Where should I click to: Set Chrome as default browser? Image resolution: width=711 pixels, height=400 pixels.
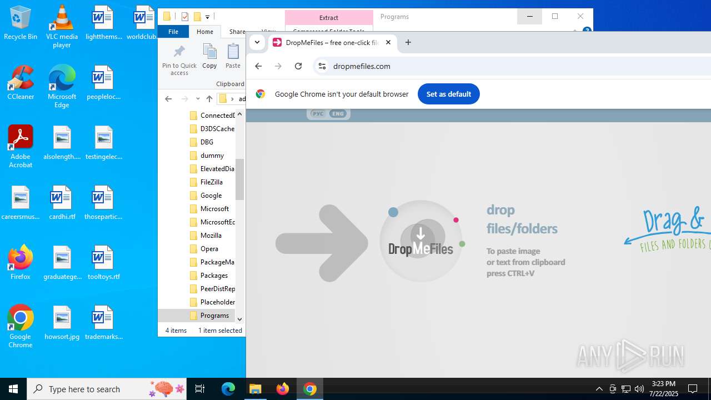pos(448,94)
